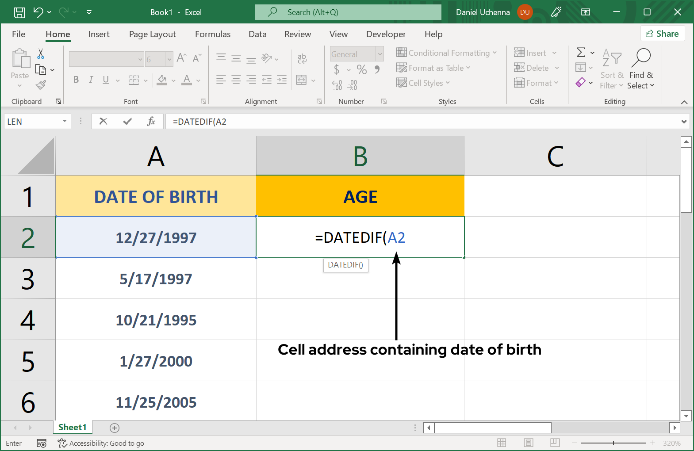
Task: Open Insert Function fx dialog
Action: click(151, 121)
